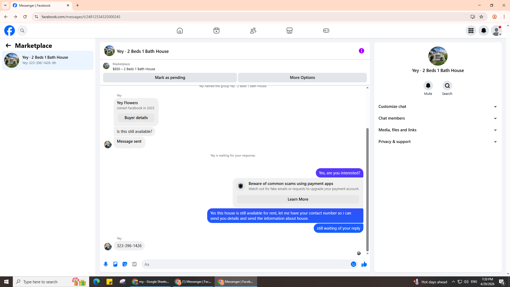Viewport: 510px width, 287px height.
Task: Open the sticker picker icon
Action: (125, 264)
